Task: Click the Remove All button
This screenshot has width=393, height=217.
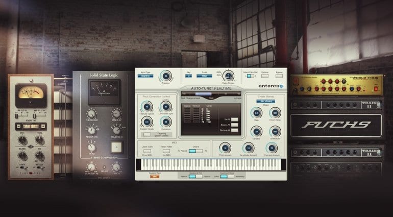Action: pyautogui.click(x=235, y=130)
